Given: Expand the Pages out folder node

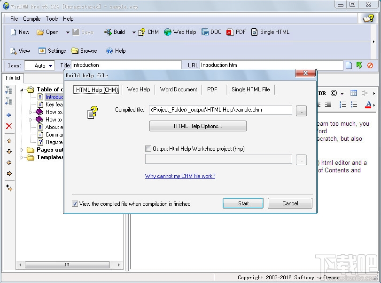Looking at the screenshot, I should coord(22,150).
